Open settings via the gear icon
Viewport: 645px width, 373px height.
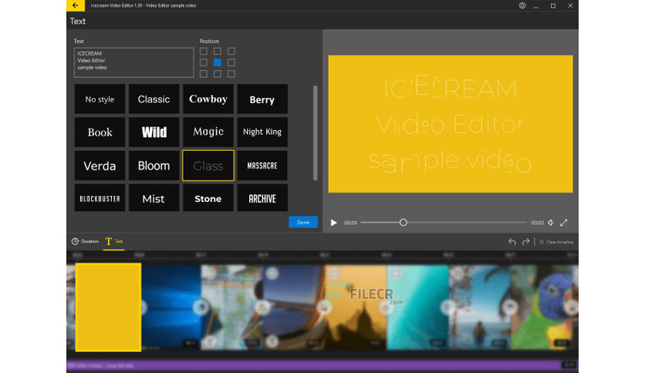[522, 5]
